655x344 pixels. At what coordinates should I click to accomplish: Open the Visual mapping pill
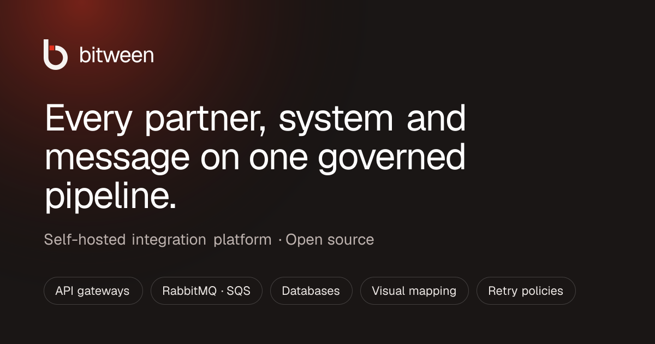point(414,290)
